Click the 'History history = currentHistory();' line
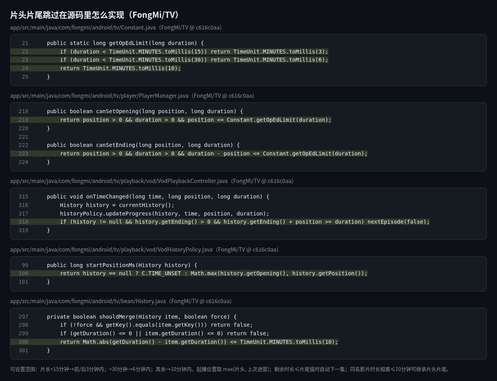Screen dimensions: 497x381 117,205
